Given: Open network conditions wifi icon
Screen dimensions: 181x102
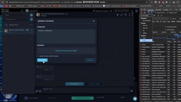Looking at the screenshot, I should click(154, 16).
